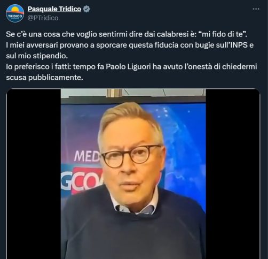Screen dimensions: 268x259
Task: Click the left black bar of the video
Action: point(34,174)
